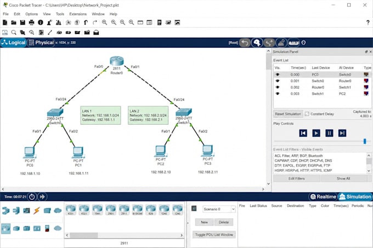Toggle visibility eye for the 0.002 event
The height and width of the screenshot is (248, 373).
point(278,88)
